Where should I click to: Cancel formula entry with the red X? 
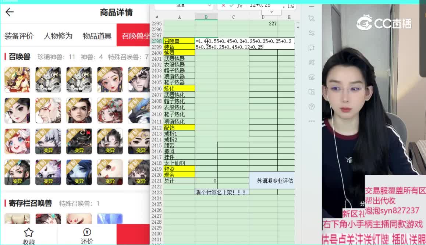223,6
